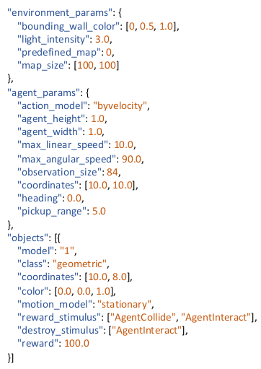The height and width of the screenshot is (369, 261).
Task: Select the "bounding_wall_color" key
Action: click(x=70, y=27)
